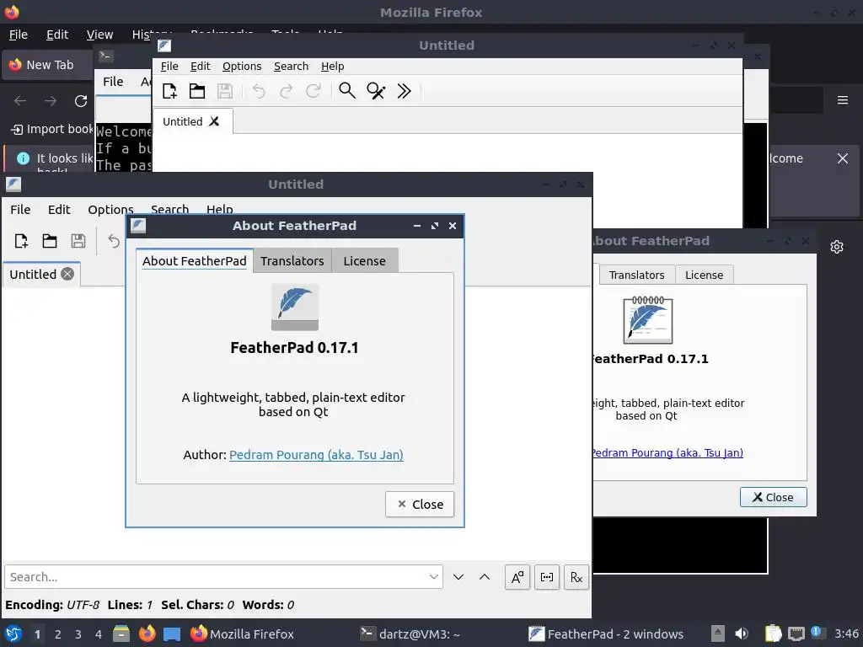
Task: Click notepad feather logo in right About dialog
Action: pos(648,319)
